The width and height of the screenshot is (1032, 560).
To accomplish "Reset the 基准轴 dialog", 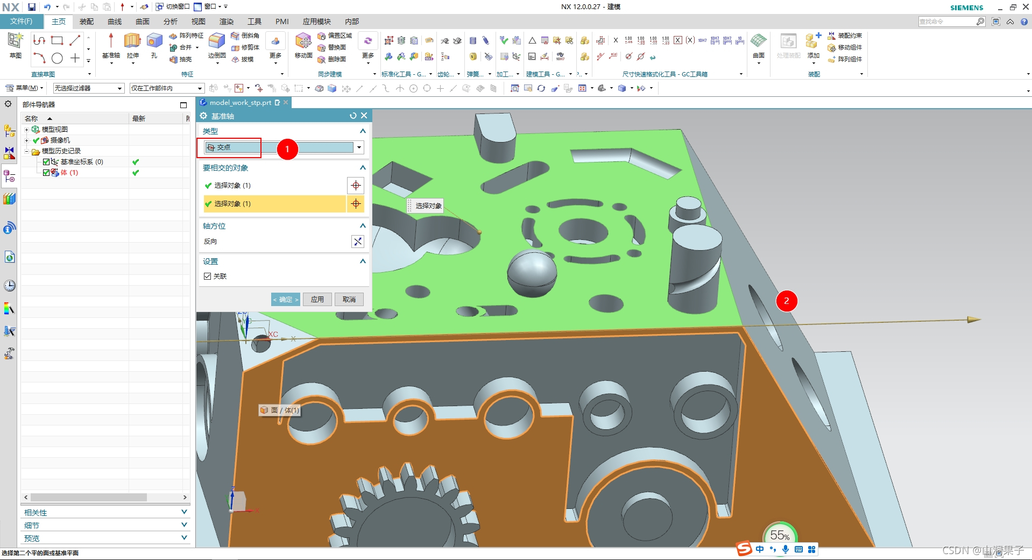I will tap(353, 116).
